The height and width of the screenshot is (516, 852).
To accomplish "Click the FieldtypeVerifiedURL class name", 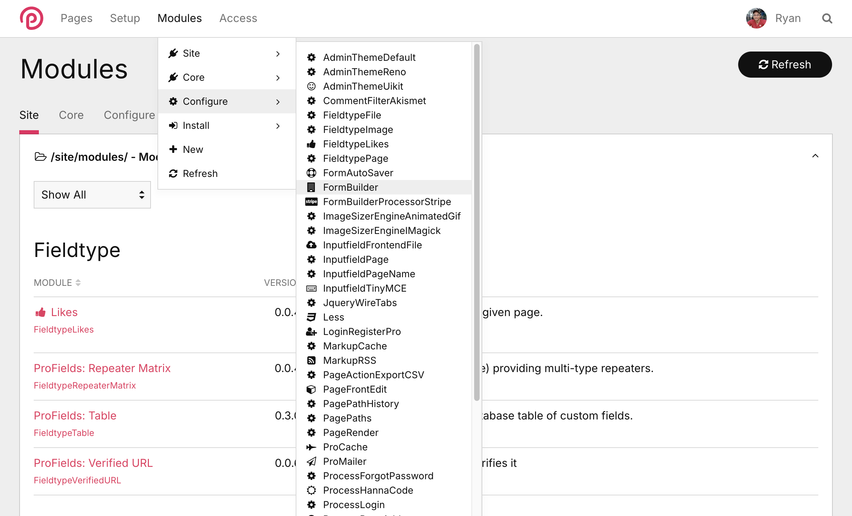I will (77, 480).
